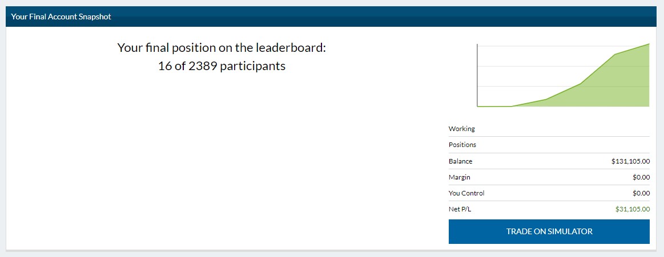This screenshot has height=257, width=664.
Task: Click the $131,105.00 balance value
Action: click(630, 161)
